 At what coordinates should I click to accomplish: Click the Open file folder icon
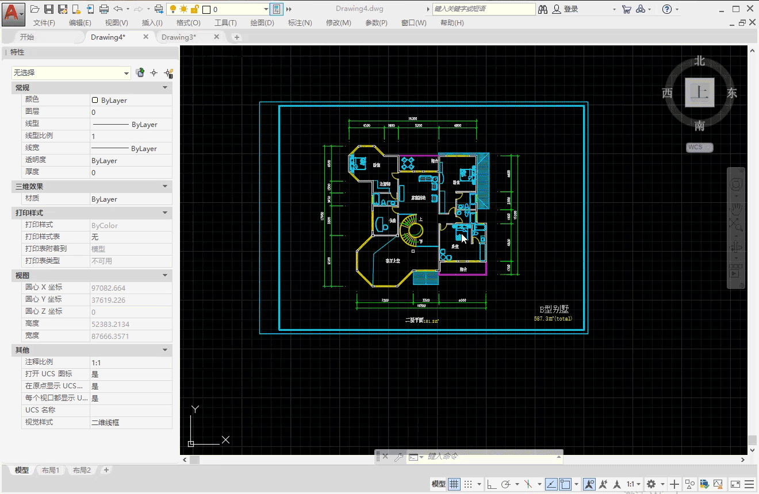pos(35,9)
